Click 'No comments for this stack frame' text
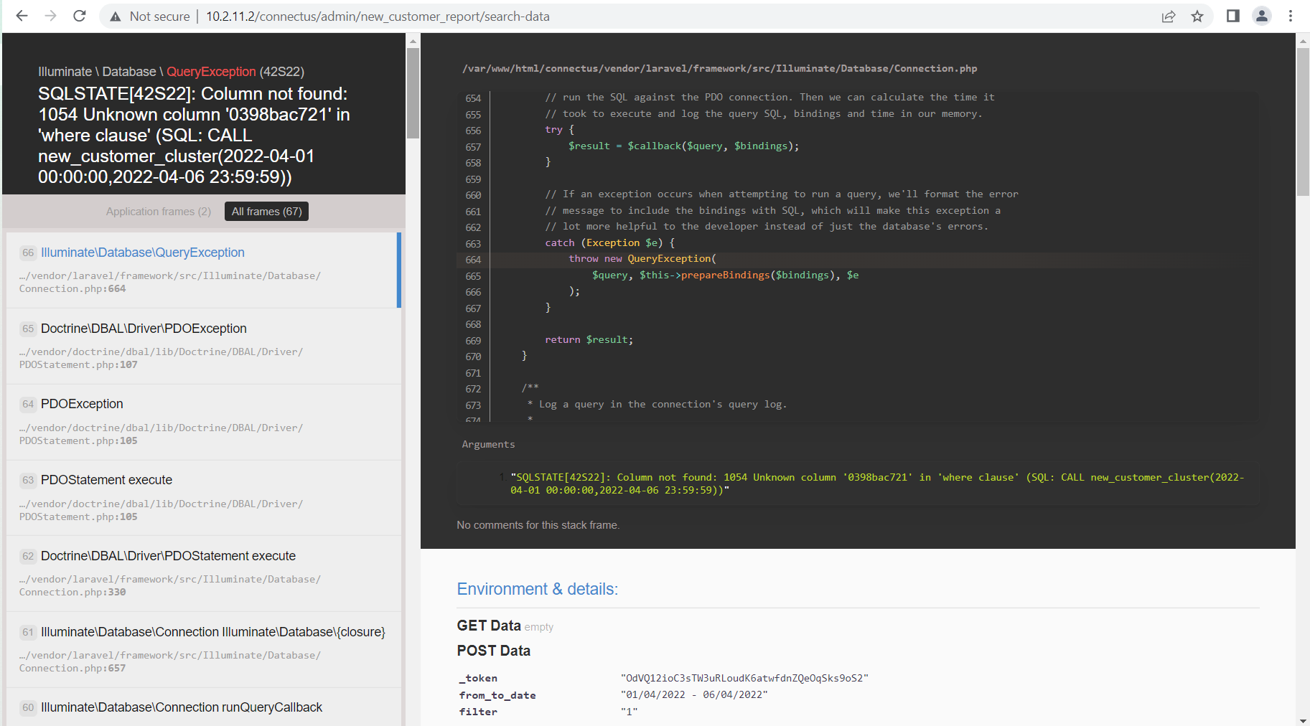Viewport: 1310px width, 726px height. pyautogui.click(x=538, y=525)
